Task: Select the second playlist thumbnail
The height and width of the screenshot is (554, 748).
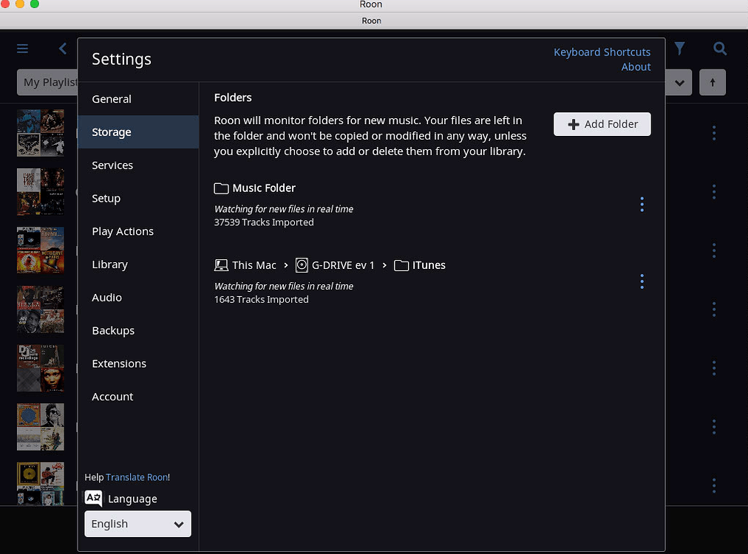Action: 41,191
